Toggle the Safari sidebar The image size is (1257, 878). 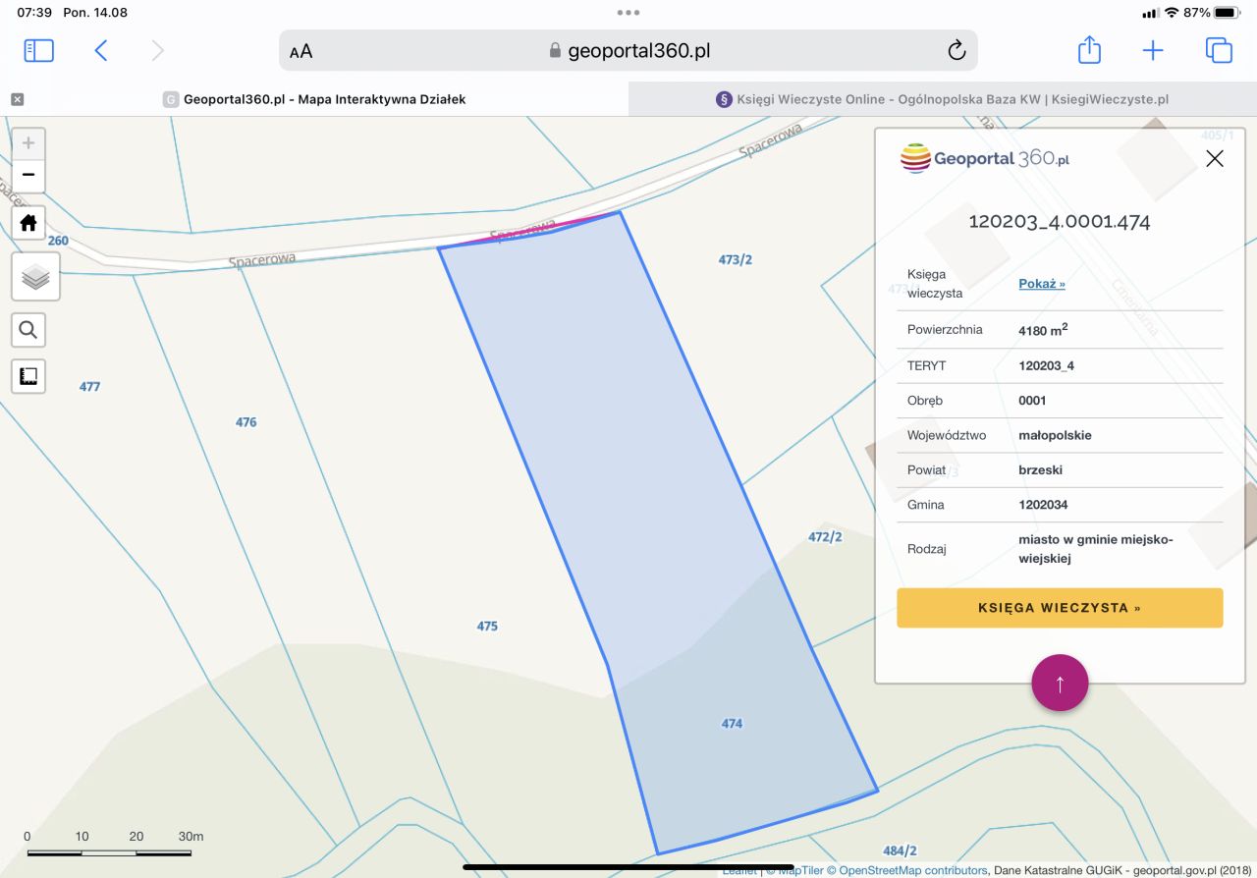coord(38,51)
